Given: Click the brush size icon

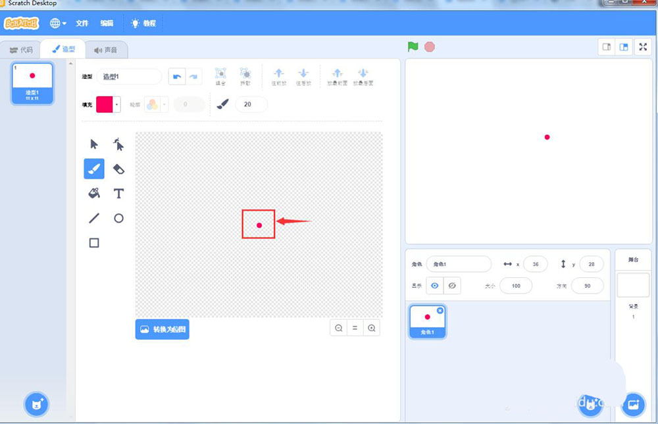Looking at the screenshot, I should (x=223, y=104).
